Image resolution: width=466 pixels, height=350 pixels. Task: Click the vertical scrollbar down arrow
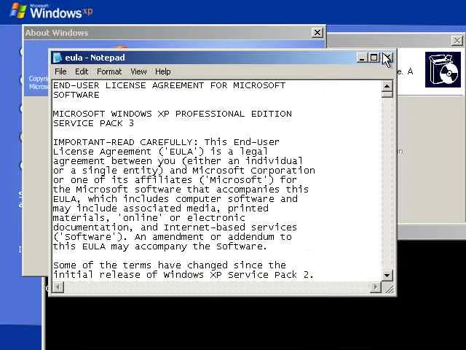tap(387, 276)
